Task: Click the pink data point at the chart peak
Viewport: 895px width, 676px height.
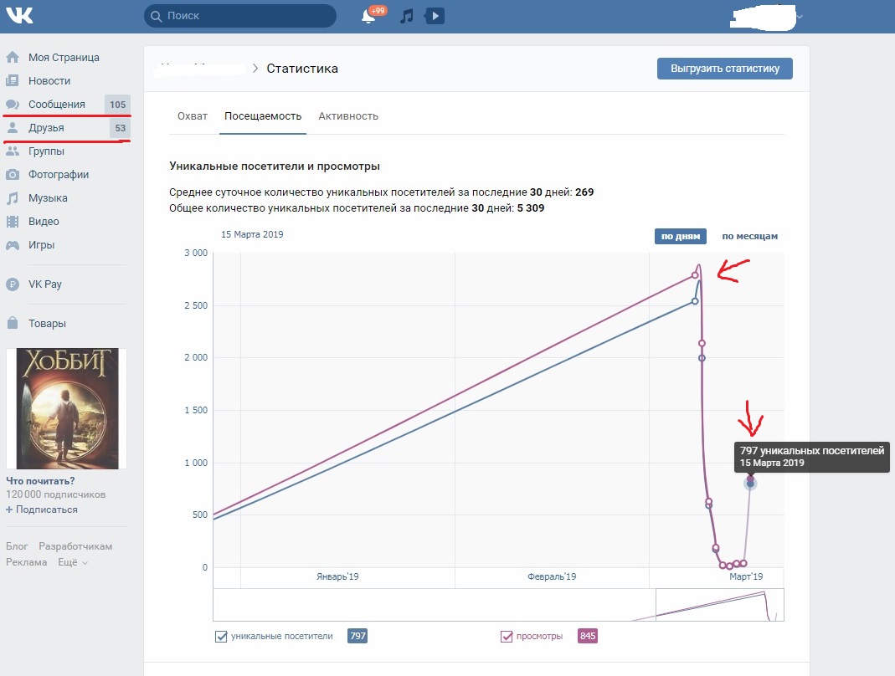Action: [x=695, y=275]
